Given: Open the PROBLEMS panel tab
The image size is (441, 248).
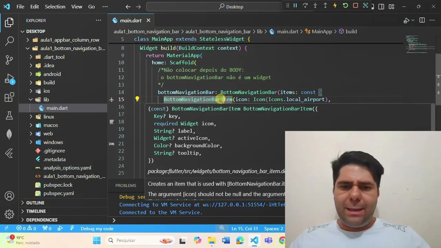Looking at the screenshot, I should coord(126,185).
